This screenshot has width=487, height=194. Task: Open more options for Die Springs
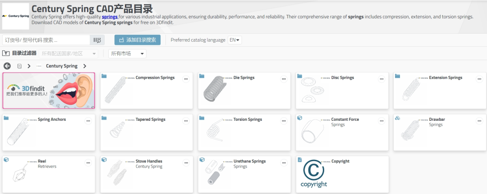(x=284, y=79)
